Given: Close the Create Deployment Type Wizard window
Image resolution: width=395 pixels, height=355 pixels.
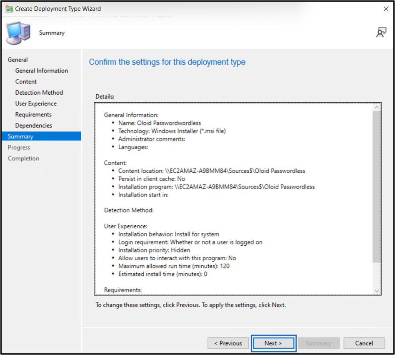Looking at the screenshot, I should tap(386, 9).
